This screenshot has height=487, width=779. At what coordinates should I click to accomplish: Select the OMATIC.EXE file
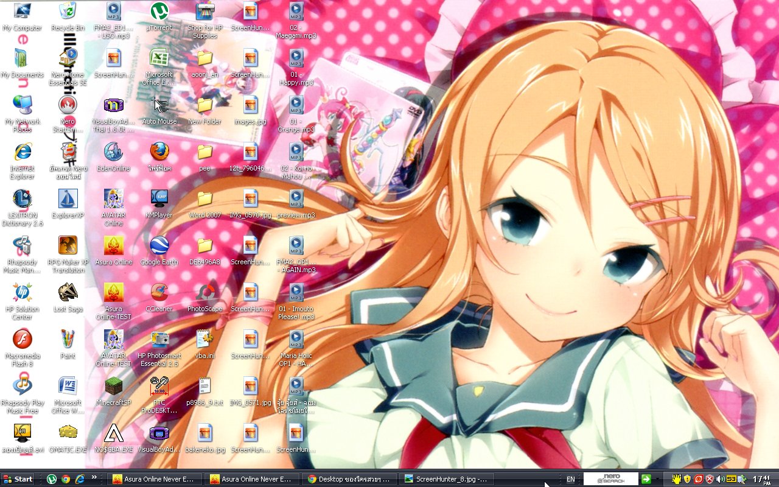[68, 438]
